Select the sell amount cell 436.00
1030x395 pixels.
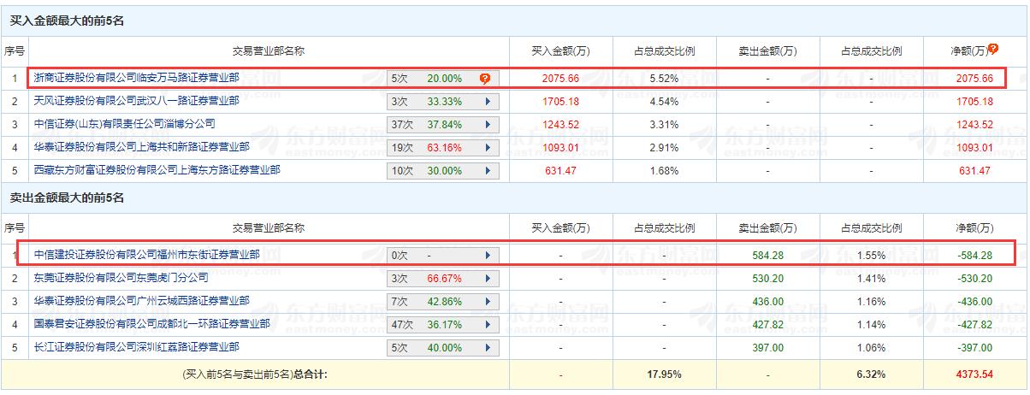click(767, 302)
